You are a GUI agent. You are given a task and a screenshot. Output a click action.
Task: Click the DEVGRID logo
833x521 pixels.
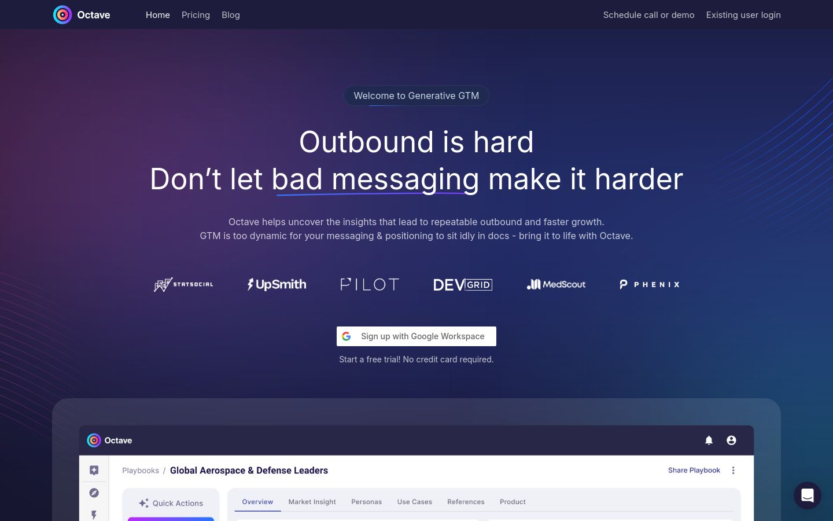[463, 285]
